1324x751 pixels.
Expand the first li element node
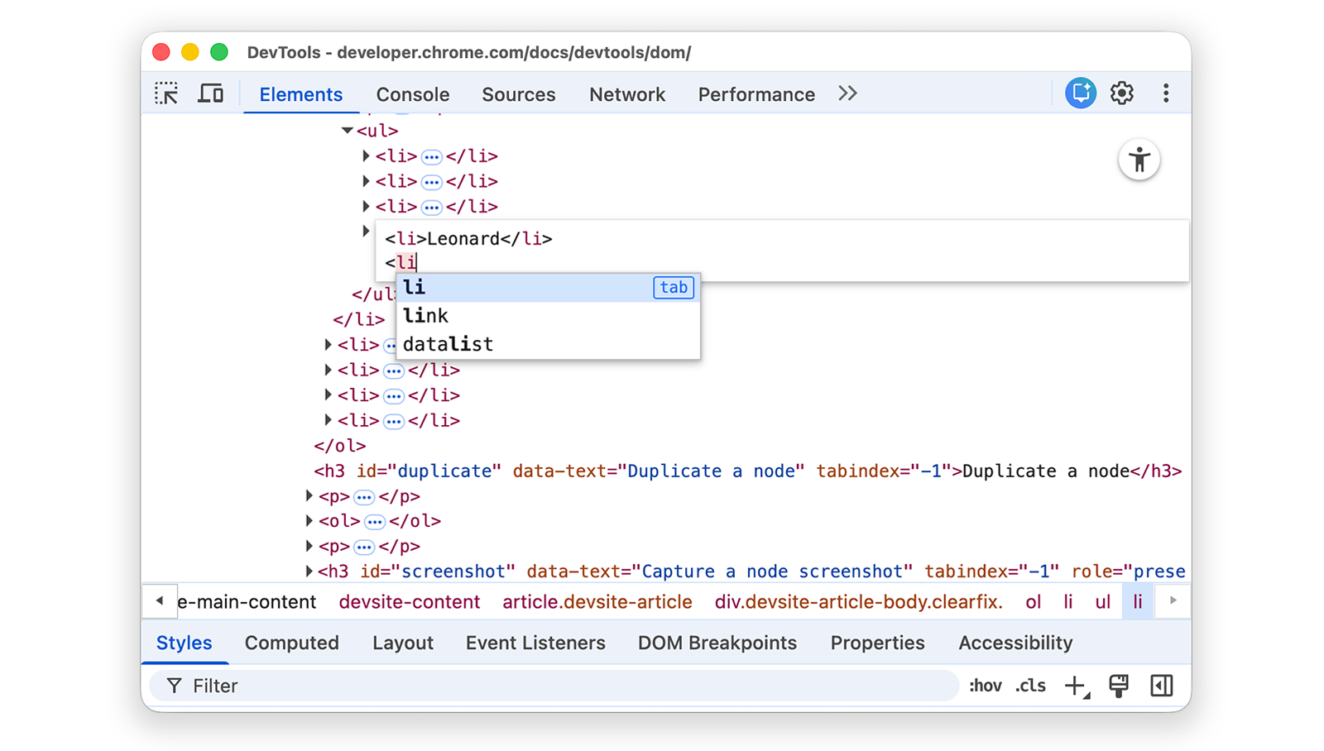click(x=365, y=155)
